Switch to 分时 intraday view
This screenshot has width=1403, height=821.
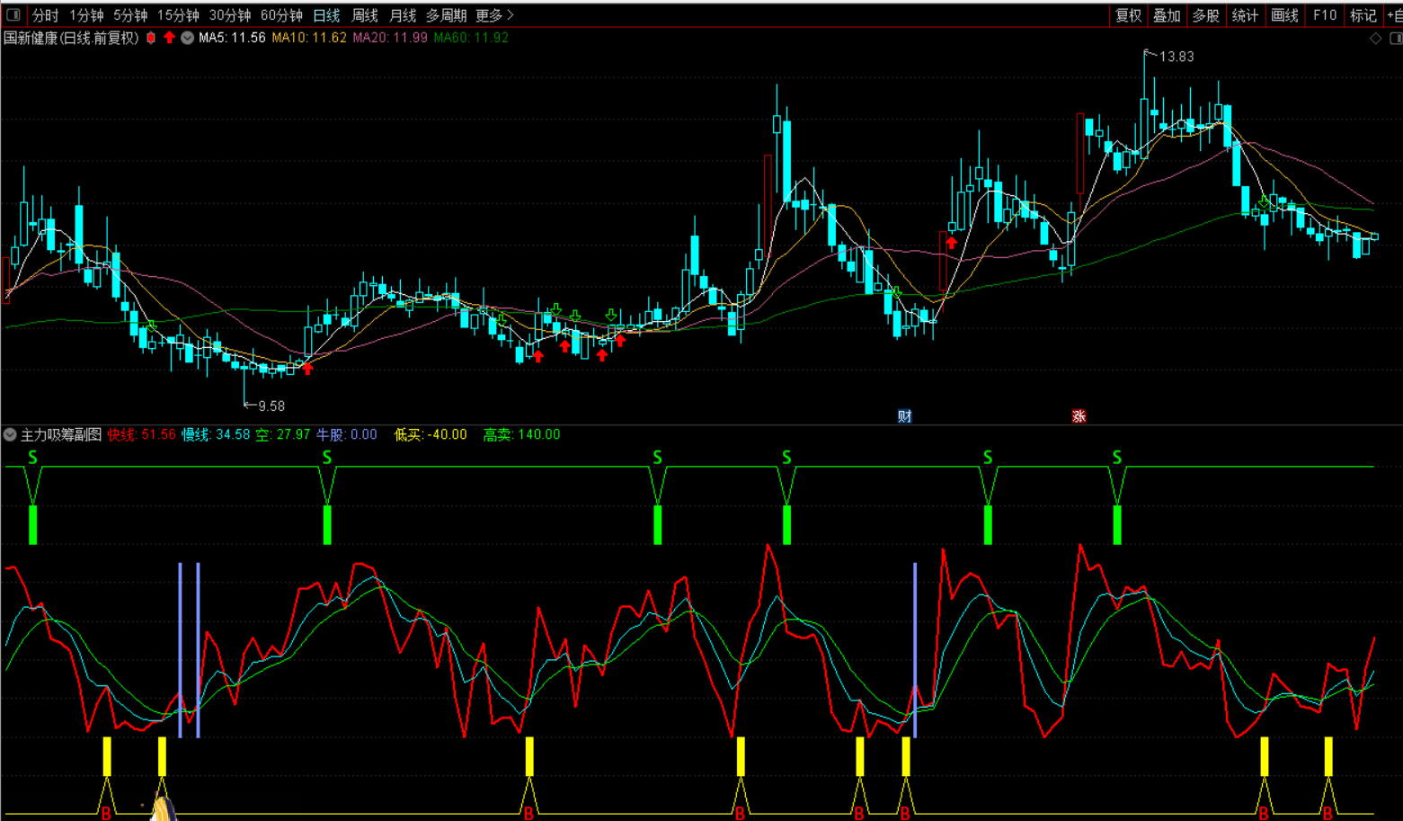click(45, 15)
